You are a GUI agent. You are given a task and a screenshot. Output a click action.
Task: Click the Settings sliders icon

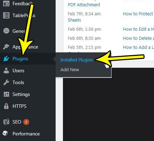tap(6, 94)
